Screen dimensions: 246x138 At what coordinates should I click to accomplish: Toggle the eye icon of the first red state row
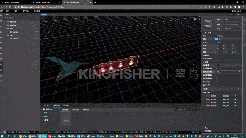tap(235, 96)
